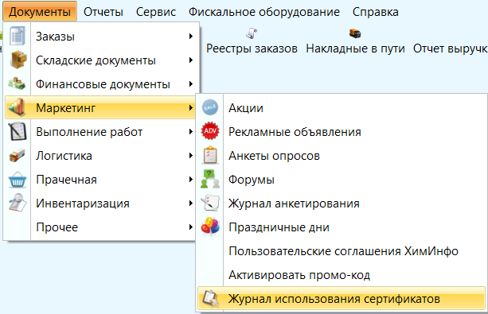Click the Журнал анкетирования paper icon
The height and width of the screenshot is (314, 488).
(210, 203)
